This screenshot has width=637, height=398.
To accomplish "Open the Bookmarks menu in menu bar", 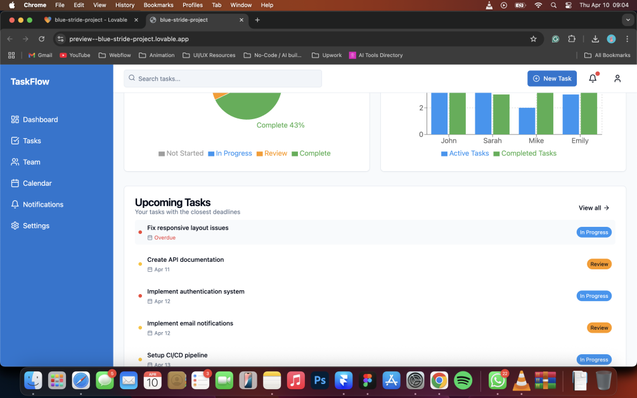I will click(158, 5).
